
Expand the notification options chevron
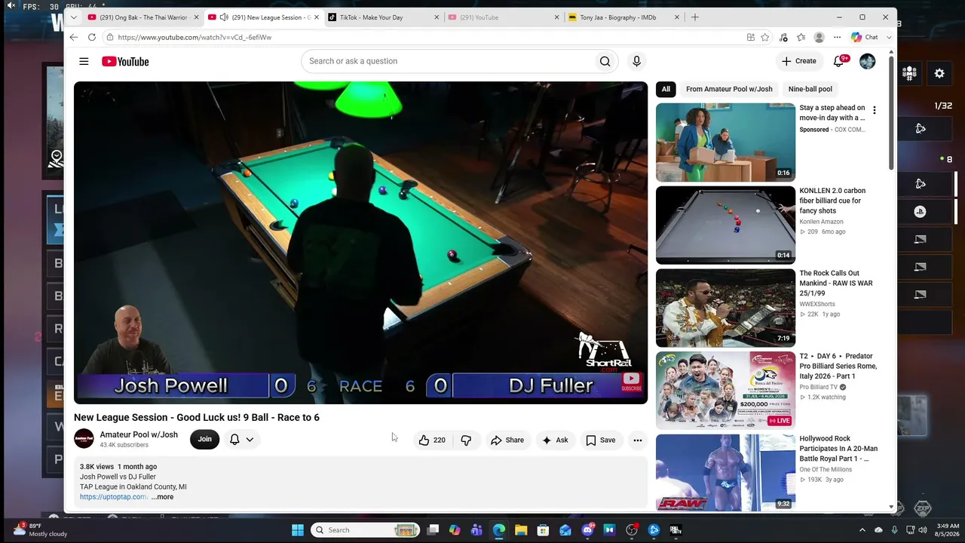pos(250,440)
